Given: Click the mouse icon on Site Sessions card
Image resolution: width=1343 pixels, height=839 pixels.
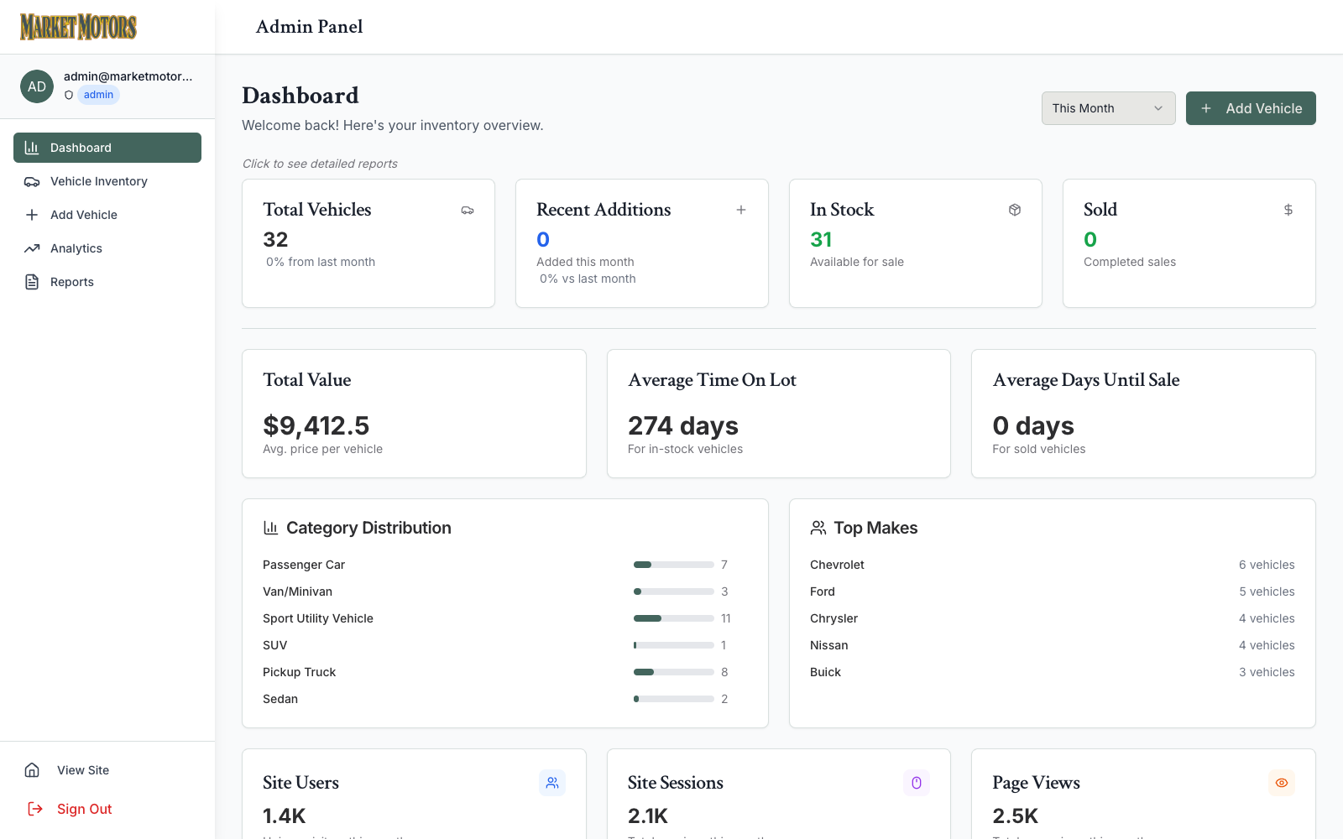Looking at the screenshot, I should 917,783.
